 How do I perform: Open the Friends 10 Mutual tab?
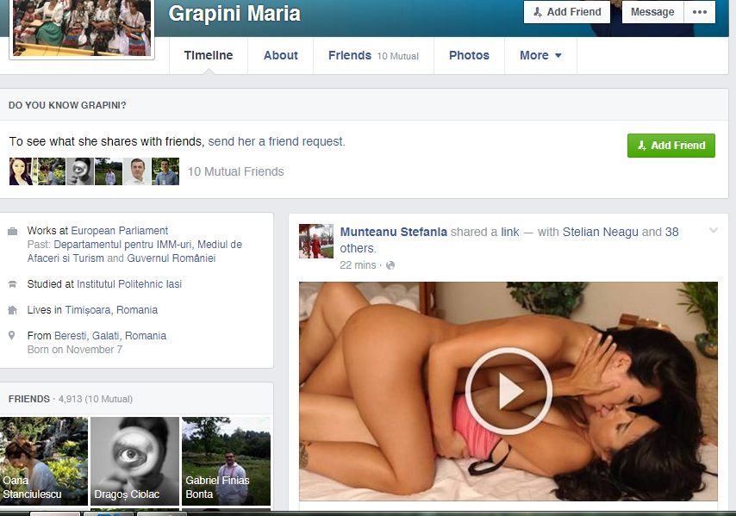pos(374,55)
